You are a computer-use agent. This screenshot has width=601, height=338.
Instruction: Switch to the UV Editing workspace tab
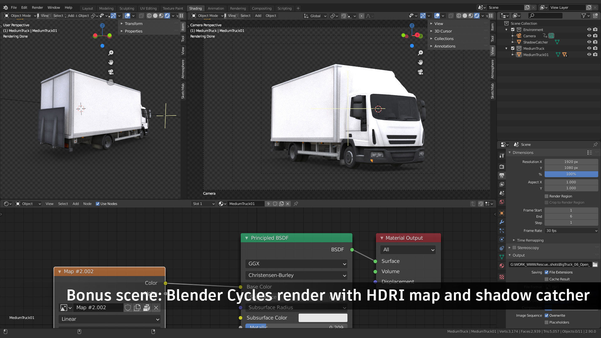coord(148,8)
